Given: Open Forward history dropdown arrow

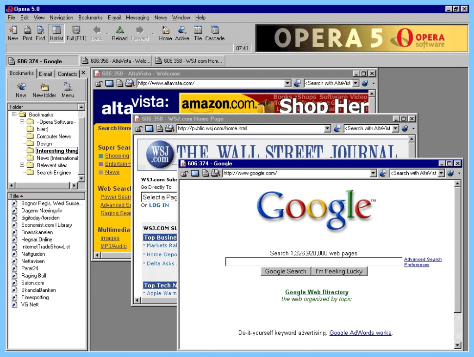Looking at the screenshot, I should (153, 33).
